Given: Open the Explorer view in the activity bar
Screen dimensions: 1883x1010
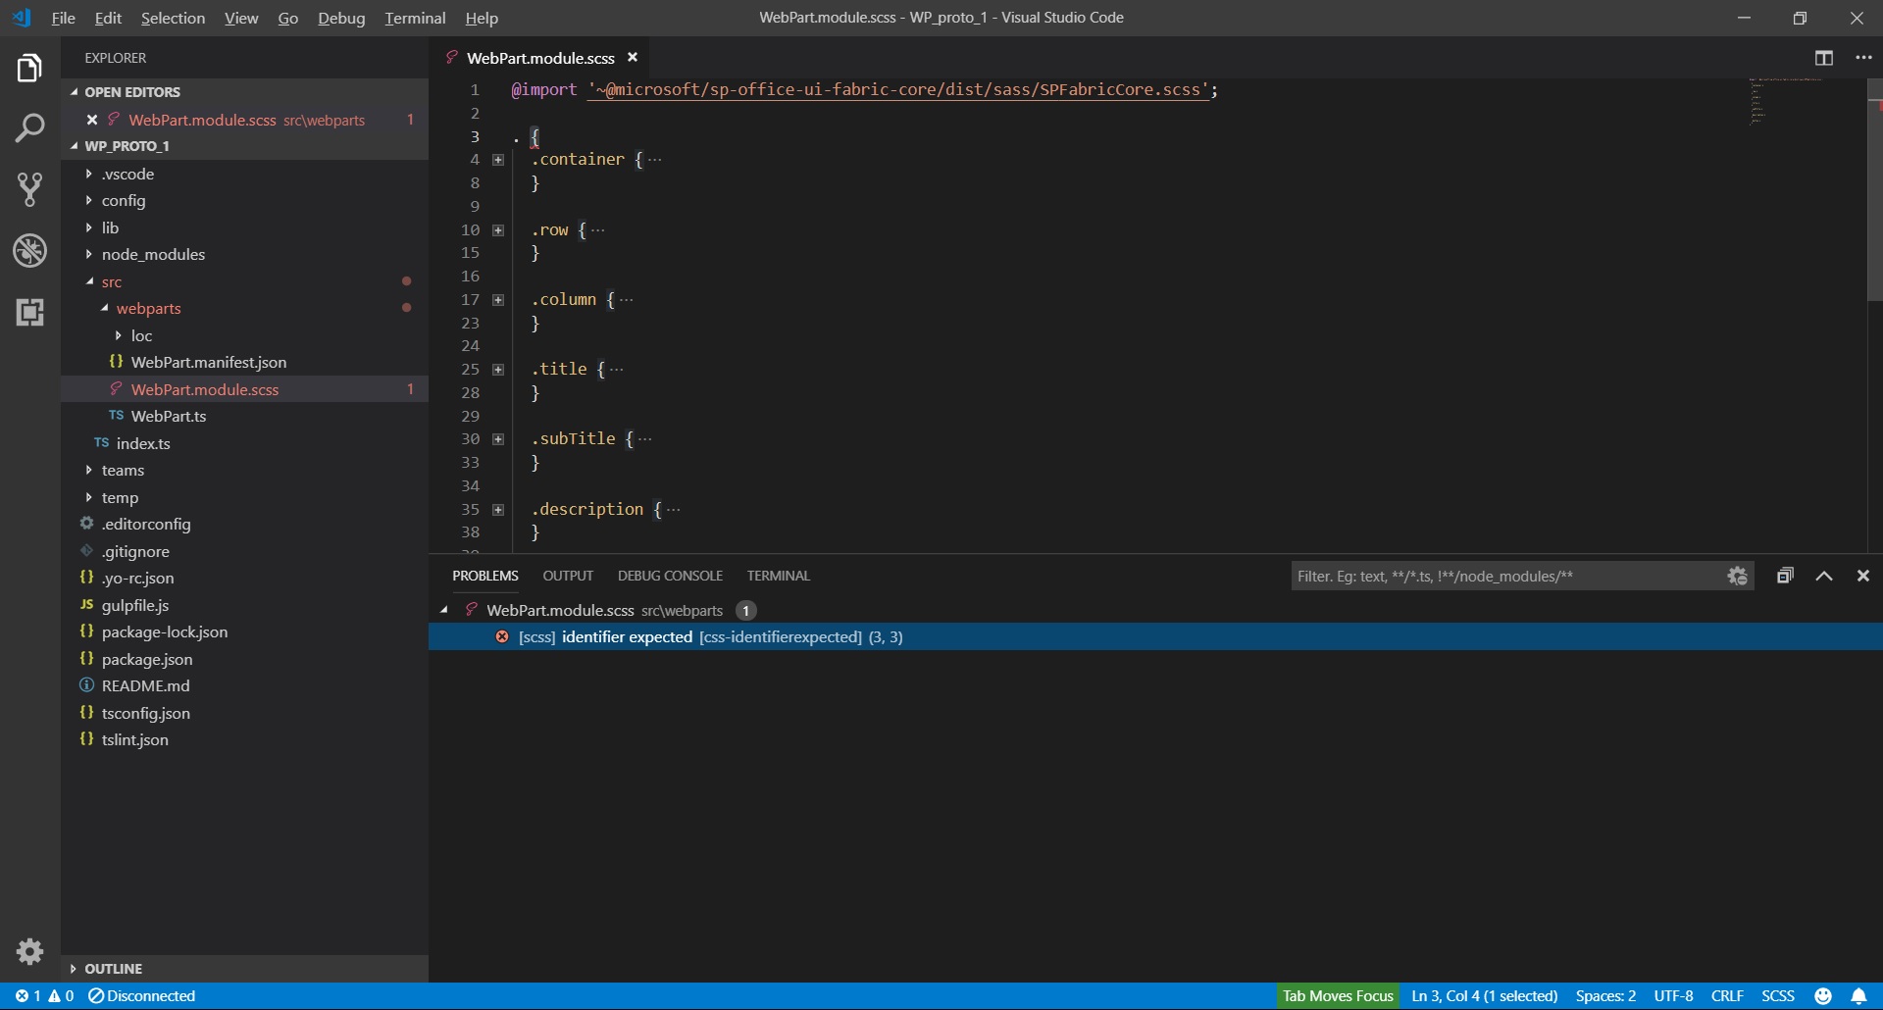Looking at the screenshot, I should [30, 67].
